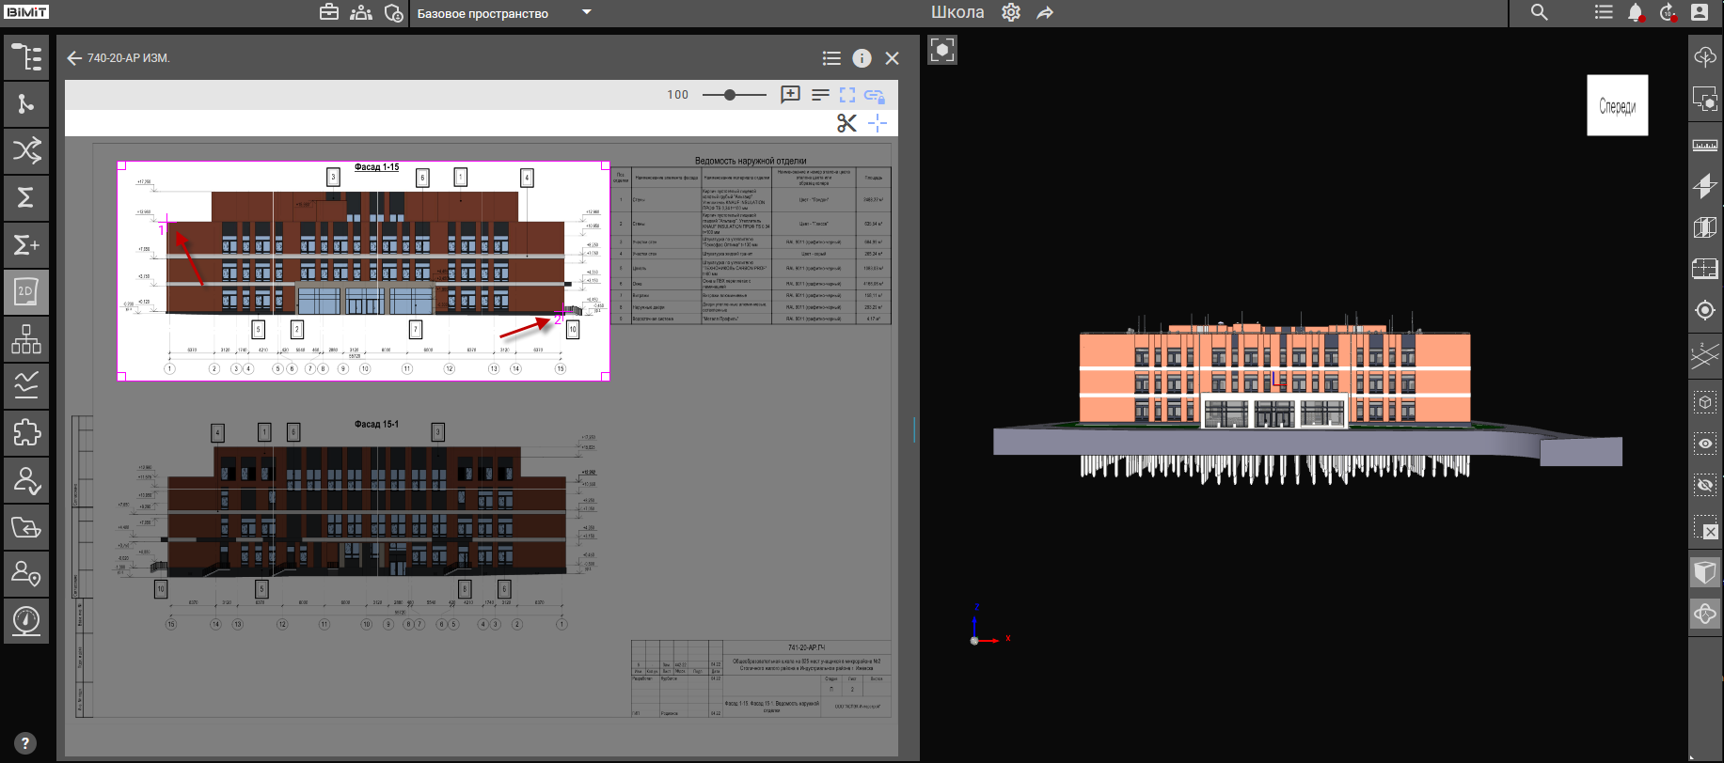Open the notifications bell

tap(1636, 13)
